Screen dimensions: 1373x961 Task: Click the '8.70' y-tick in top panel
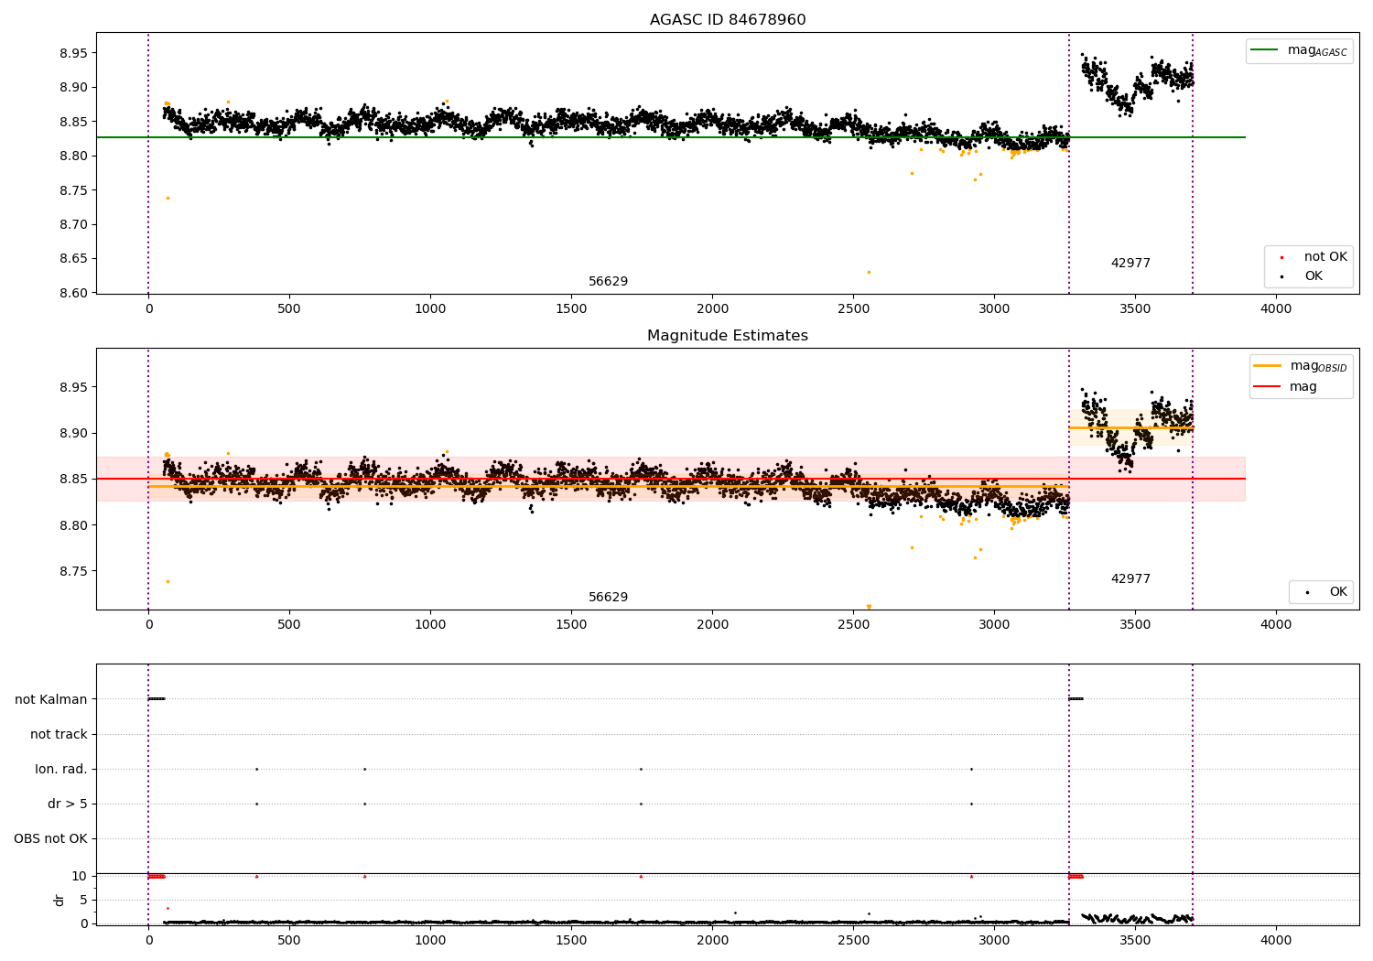73,224
